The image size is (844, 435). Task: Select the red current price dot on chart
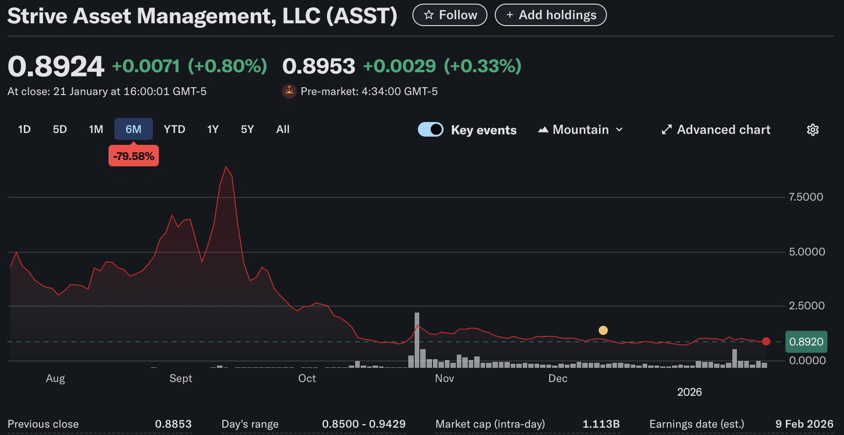tap(766, 341)
